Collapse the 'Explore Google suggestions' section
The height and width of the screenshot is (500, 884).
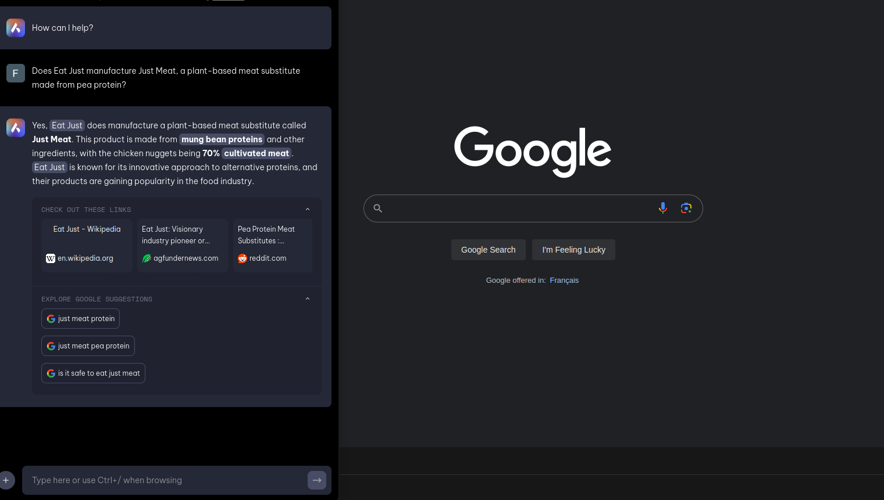tap(308, 299)
